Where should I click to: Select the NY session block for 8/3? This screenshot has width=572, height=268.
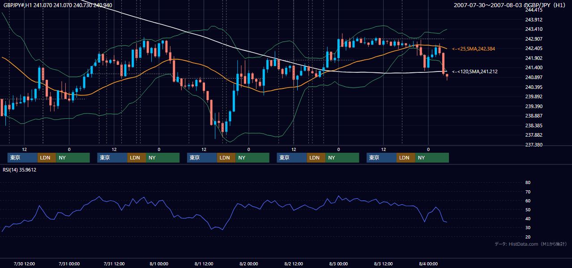[x=431, y=158]
